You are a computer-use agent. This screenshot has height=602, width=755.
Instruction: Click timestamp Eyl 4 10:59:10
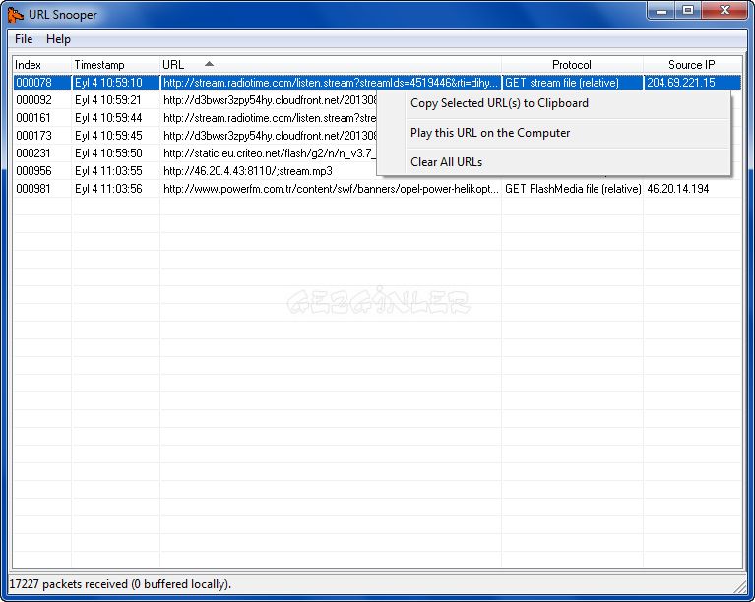pos(108,83)
